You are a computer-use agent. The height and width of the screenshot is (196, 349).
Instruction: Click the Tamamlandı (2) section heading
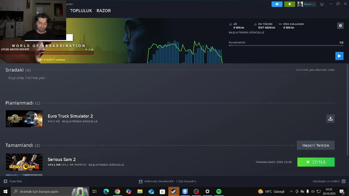[x=23, y=145]
